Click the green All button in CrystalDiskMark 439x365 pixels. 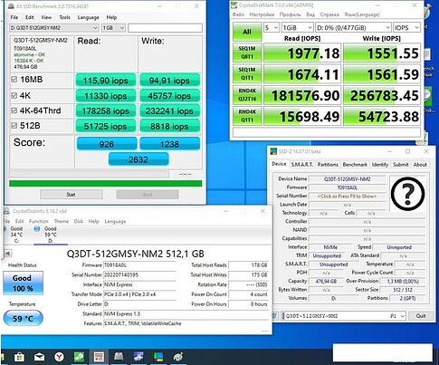click(247, 32)
